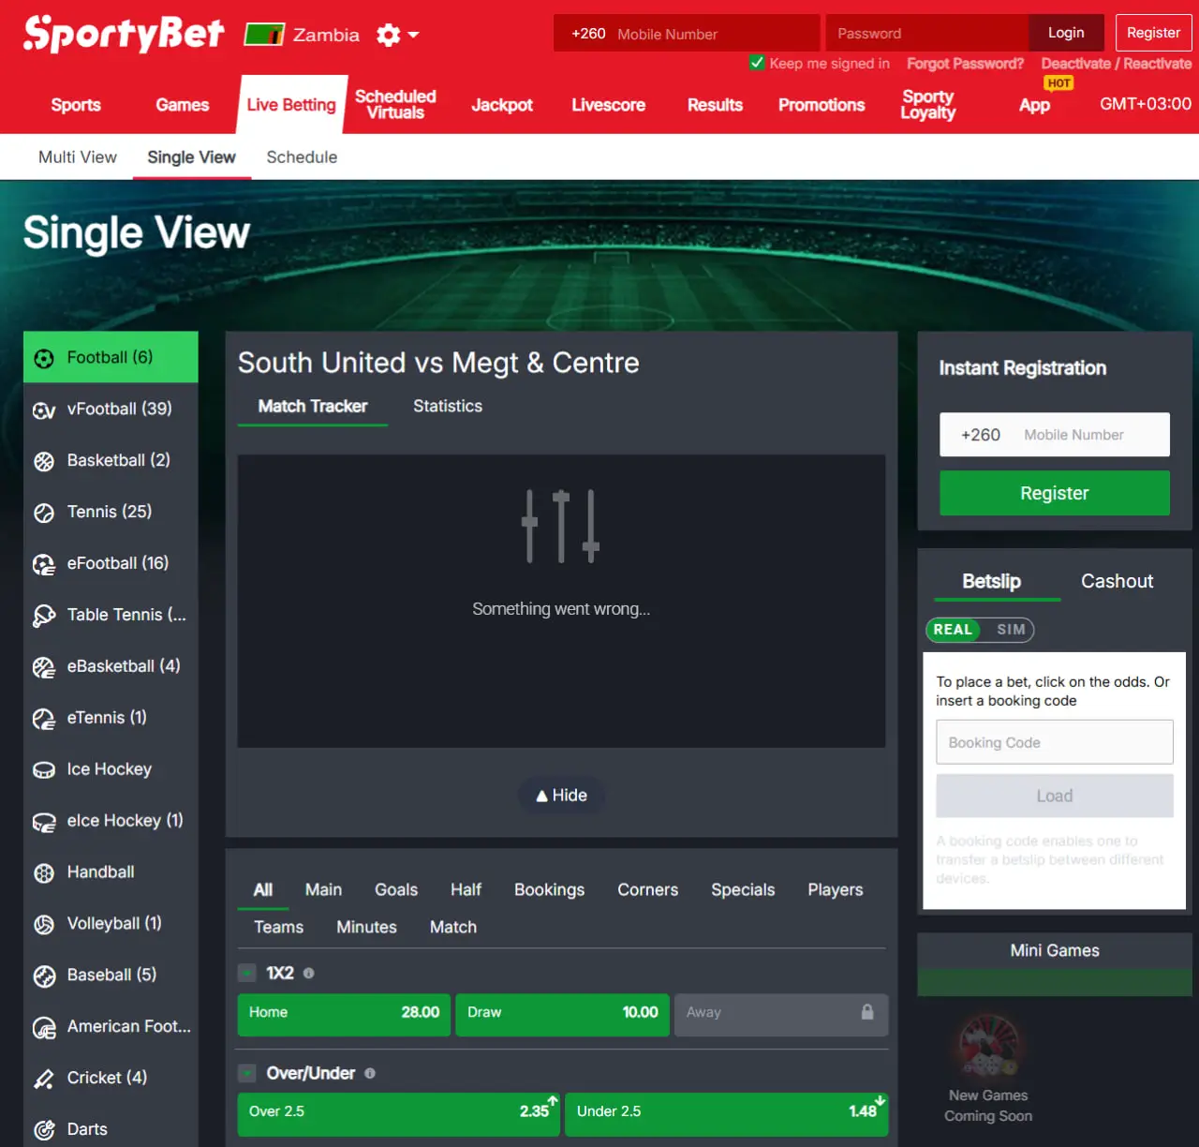Click the 1X2 market info icon
This screenshot has height=1147, width=1199.
308,974
